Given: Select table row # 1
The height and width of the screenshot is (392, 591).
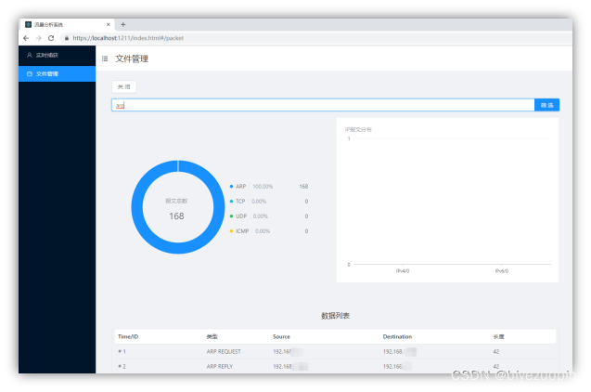Looking at the screenshot, I should click(x=336, y=351).
